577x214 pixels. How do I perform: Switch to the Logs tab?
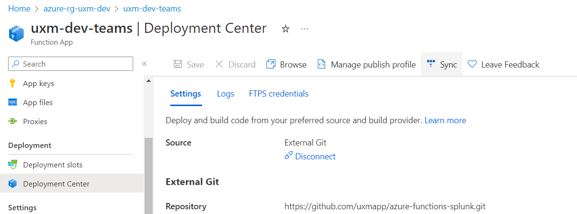coord(225,94)
